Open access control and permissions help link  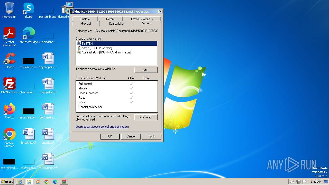click(102, 127)
